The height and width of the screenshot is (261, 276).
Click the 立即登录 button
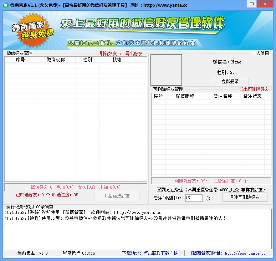coord(230,81)
